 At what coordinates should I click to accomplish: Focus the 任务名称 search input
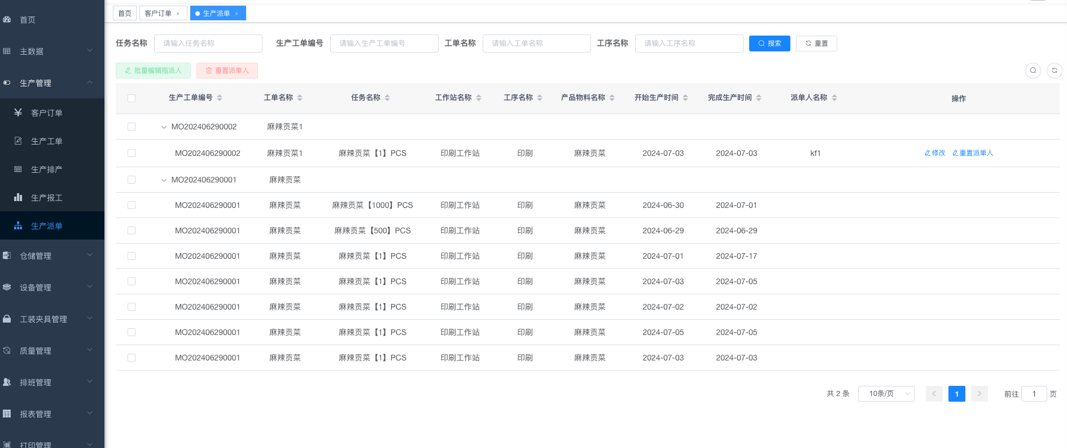[208, 44]
